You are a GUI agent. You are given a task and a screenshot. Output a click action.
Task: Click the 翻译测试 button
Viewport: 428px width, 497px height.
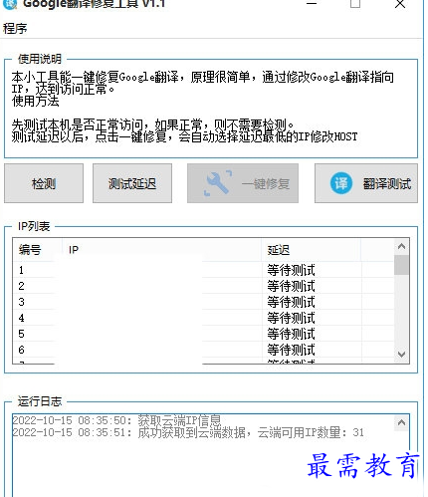(366, 183)
